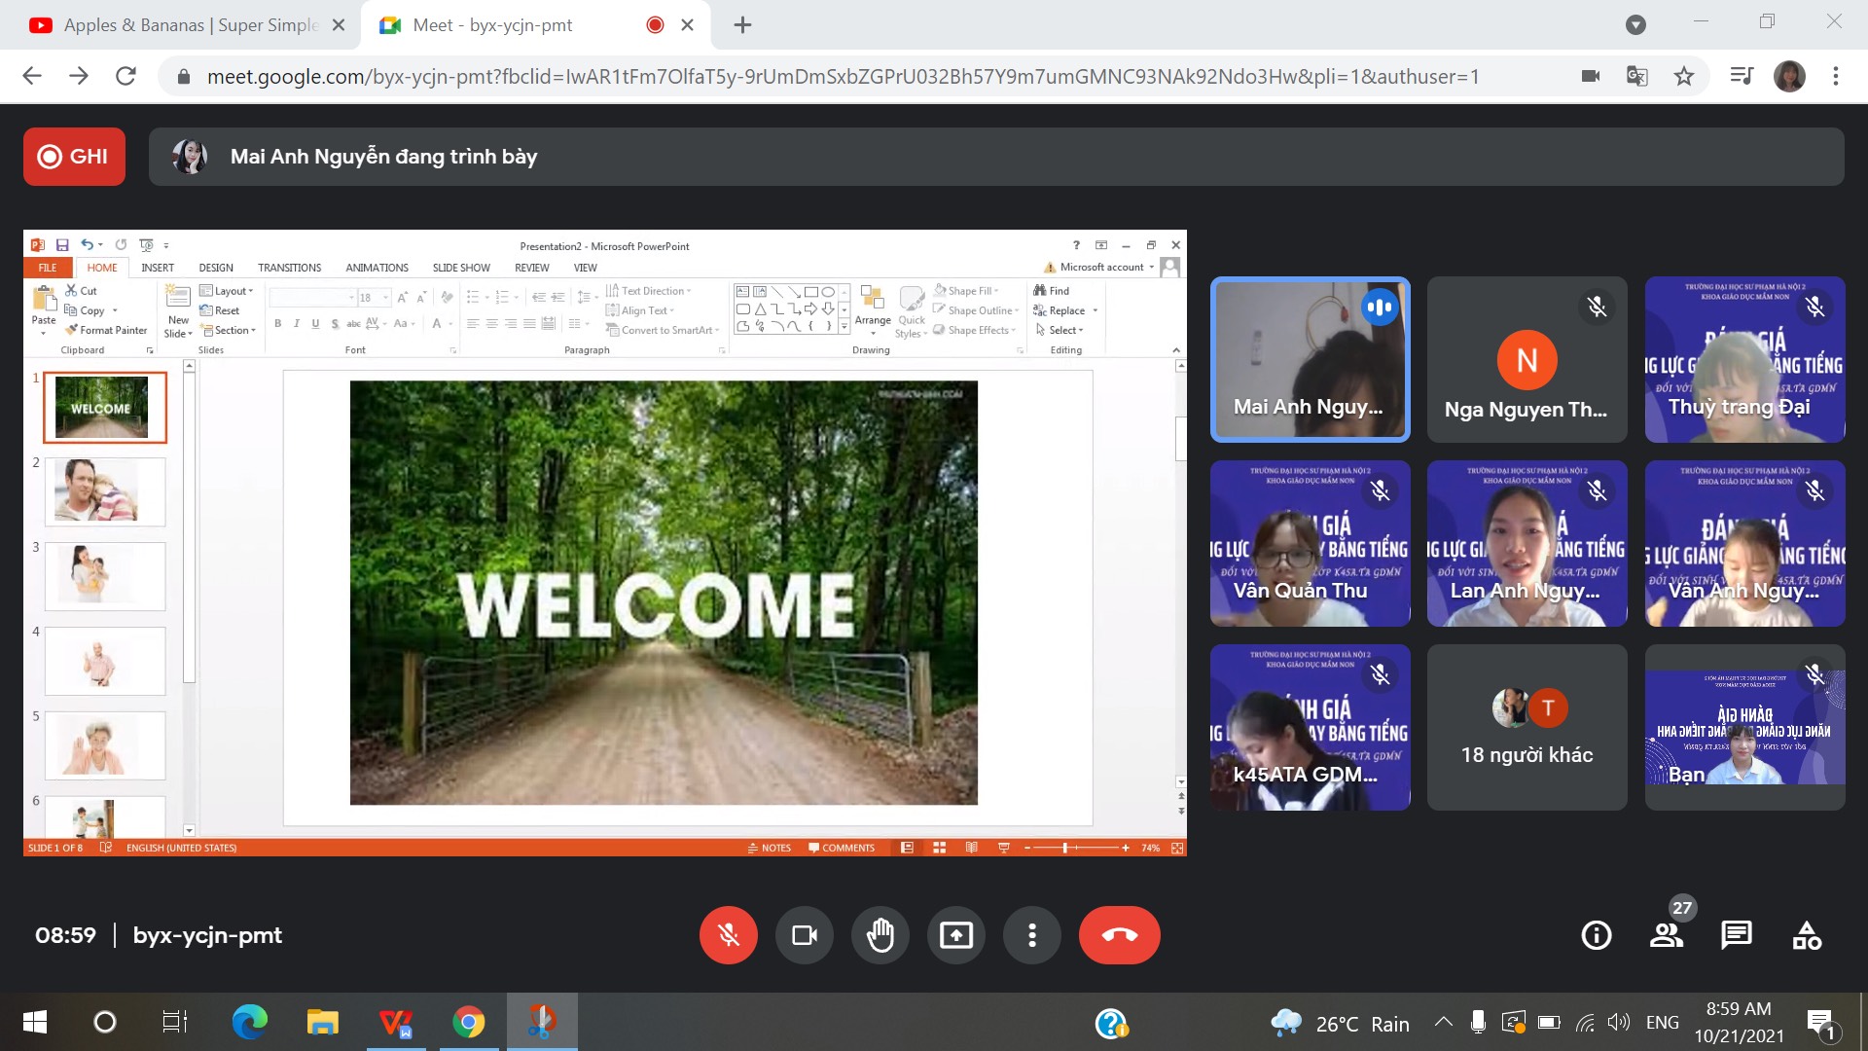Open File Explorer from taskbar
Viewport: 1868px width, 1051px height.
pos(322,1022)
